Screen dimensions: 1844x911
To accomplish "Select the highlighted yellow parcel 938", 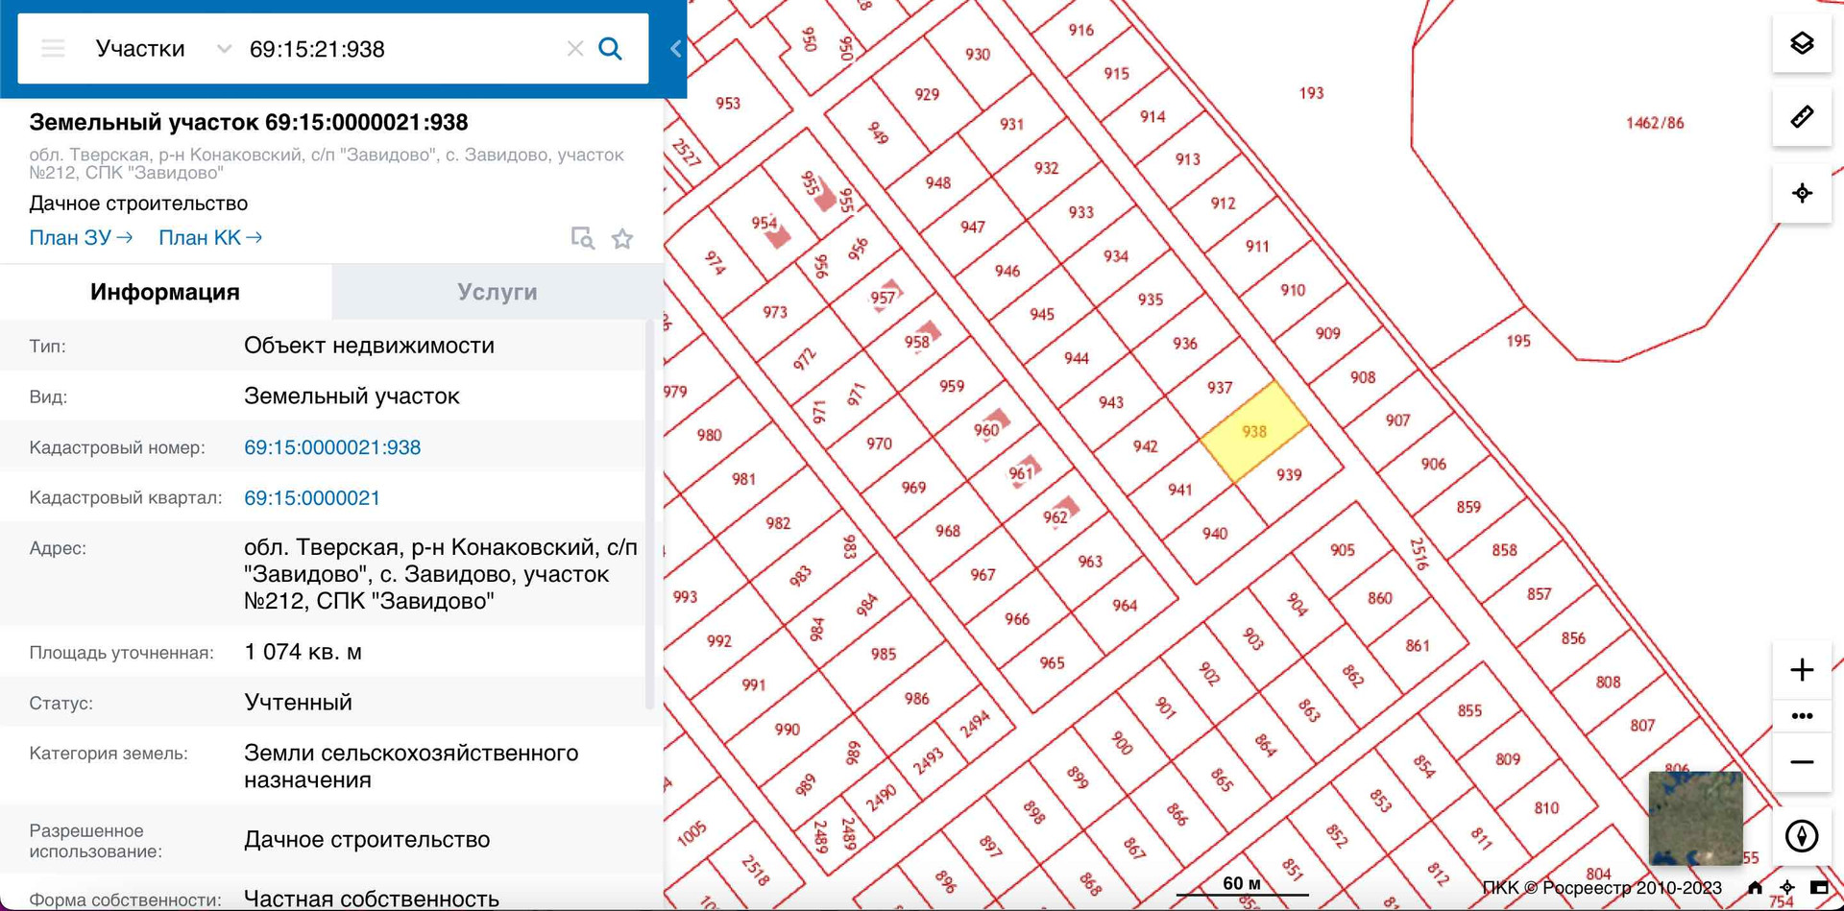I will point(1254,432).
